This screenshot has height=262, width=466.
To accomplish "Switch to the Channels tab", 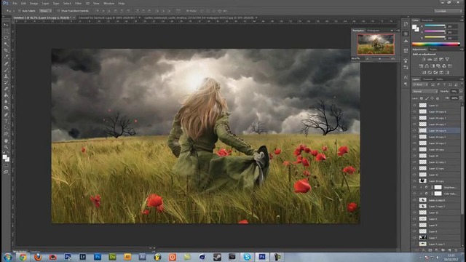I will pyautogui.click(x=427, y=79).
